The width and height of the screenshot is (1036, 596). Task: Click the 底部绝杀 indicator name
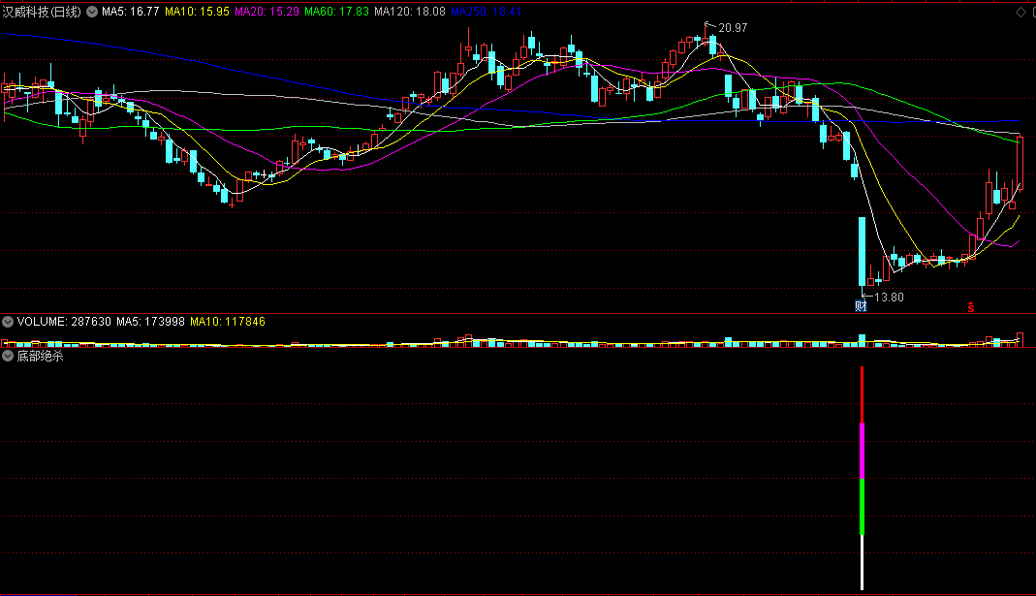pos(41,357)
